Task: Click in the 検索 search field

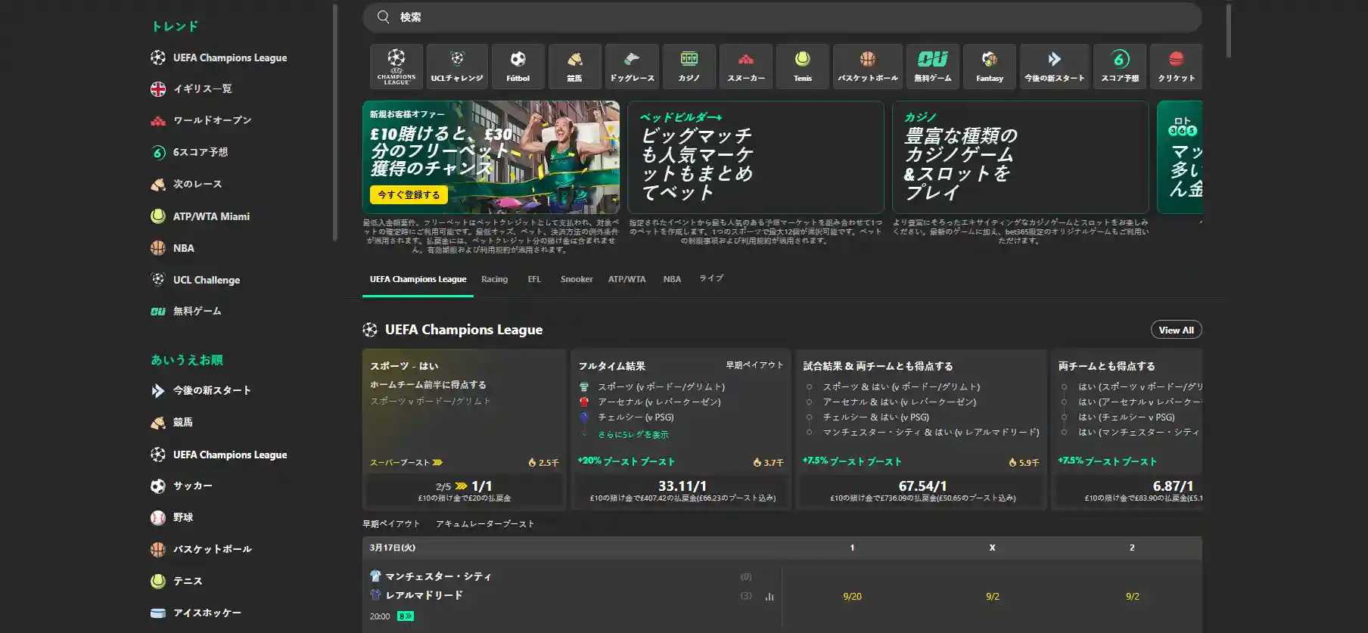Action: click(782, 17)
